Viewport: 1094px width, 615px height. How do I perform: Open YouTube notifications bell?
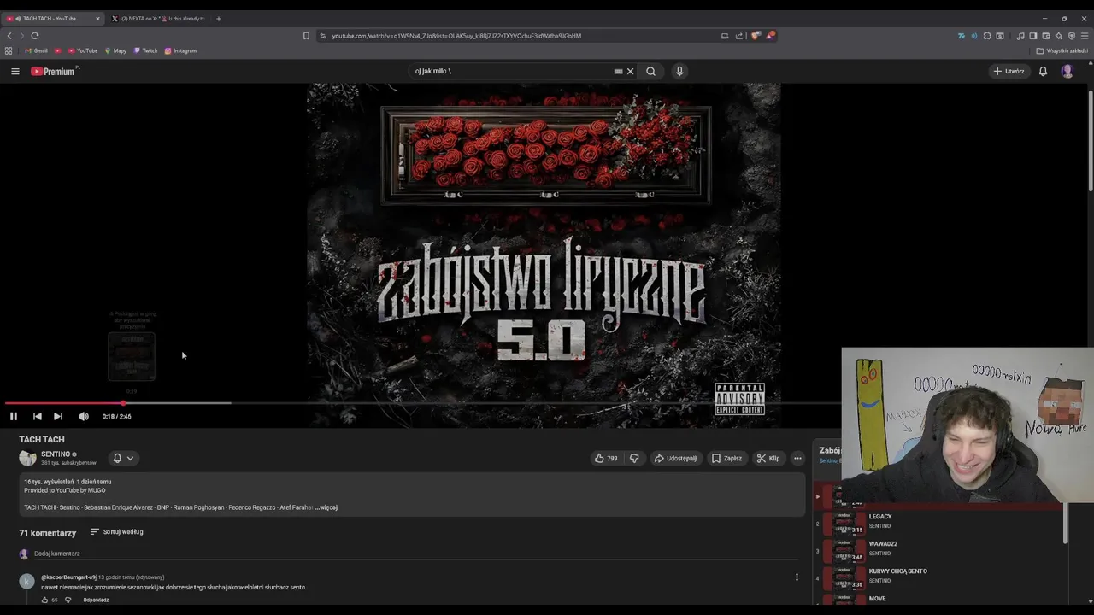click(x=1043, y=71)
